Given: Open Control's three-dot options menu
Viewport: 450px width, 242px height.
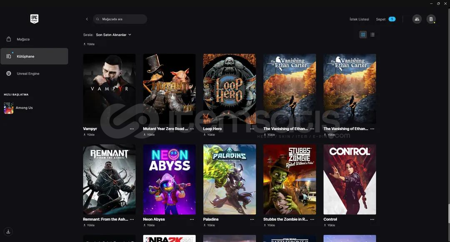Looking at the screenshot, I should [372, 220].
